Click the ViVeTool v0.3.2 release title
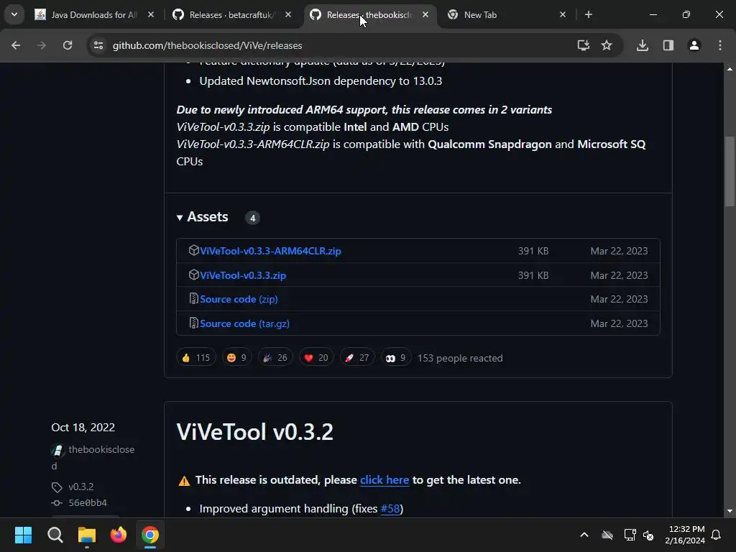 coord(255,432)
